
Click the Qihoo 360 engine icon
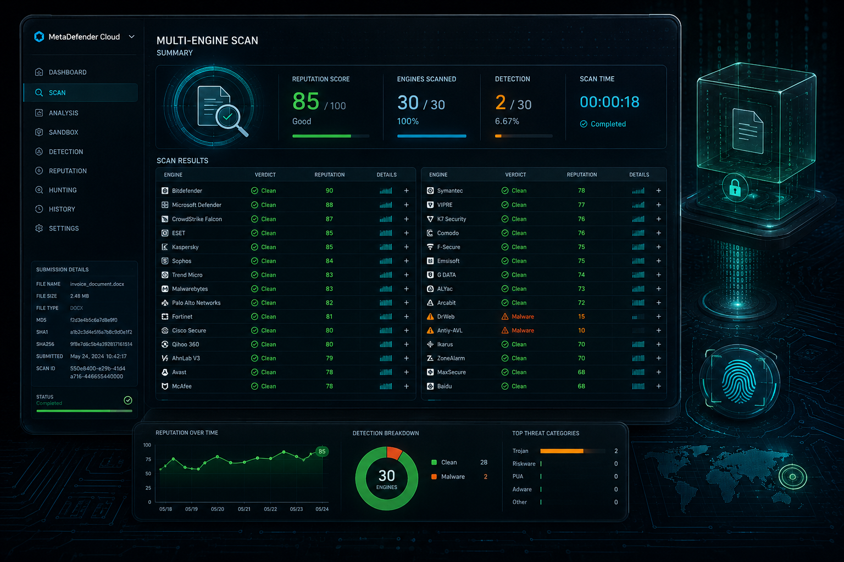[x=165, y=345]
